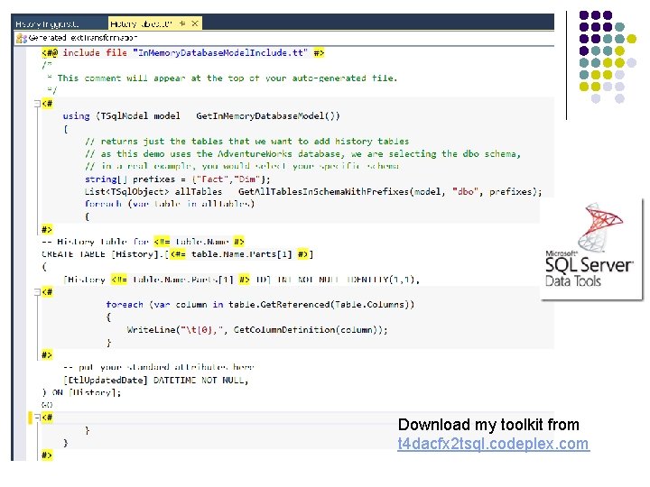Image resolution: width=650 pixels, height=487 pixels.
Task: Click comment "put your standard attributes here"
Action: (158, 367)
